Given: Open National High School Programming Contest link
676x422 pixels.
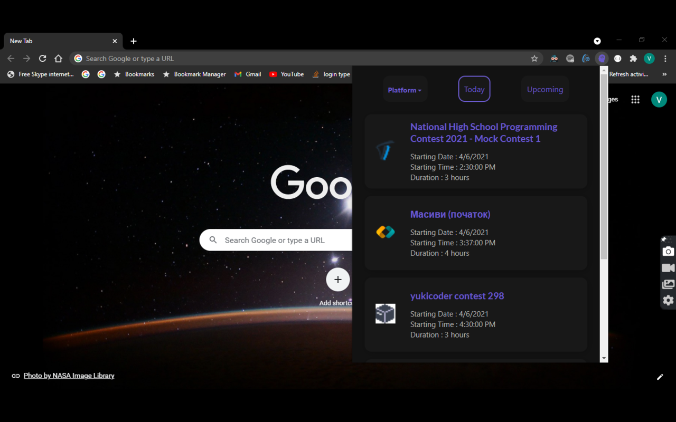Looking at the screenshot, I should click(x=484, y=133).
